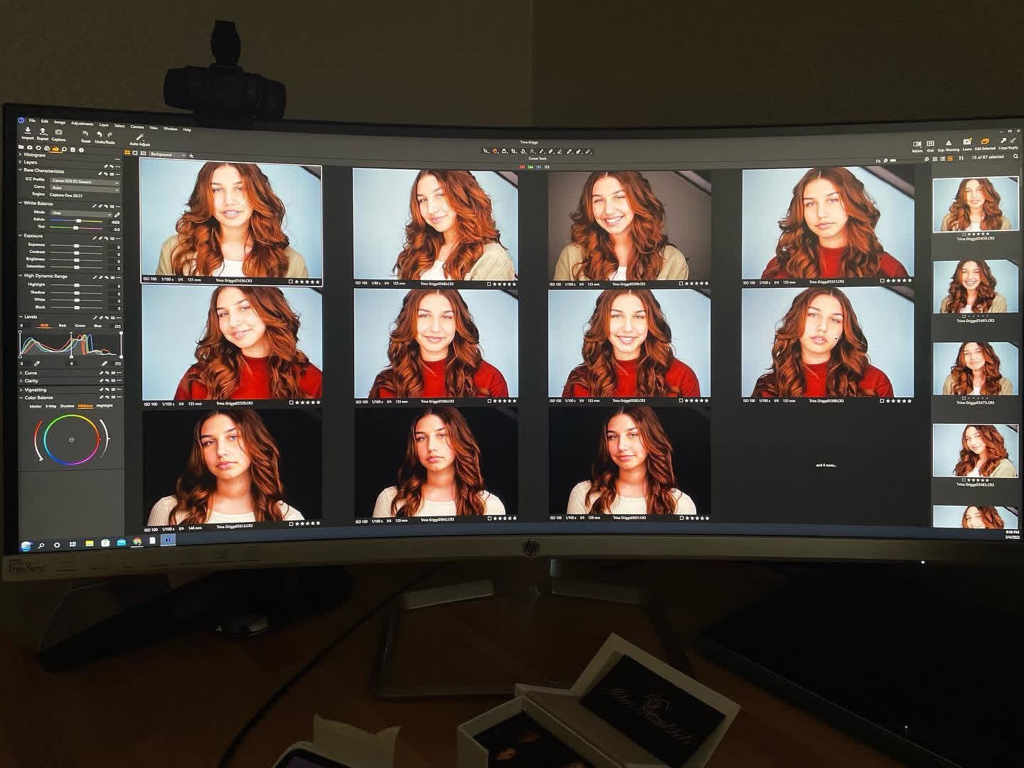Viewport: 1024px width, 768px height.
Task: Open the Learn icon
Action: pyautogui.click(x=967, y=142)
